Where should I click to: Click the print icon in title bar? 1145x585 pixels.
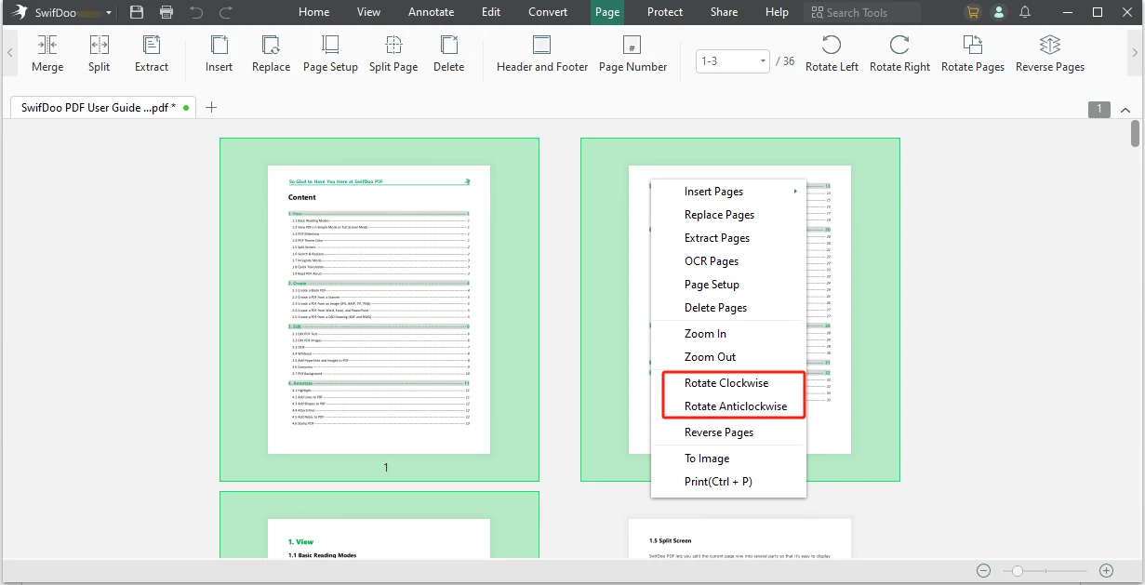[x=166, y=12]
